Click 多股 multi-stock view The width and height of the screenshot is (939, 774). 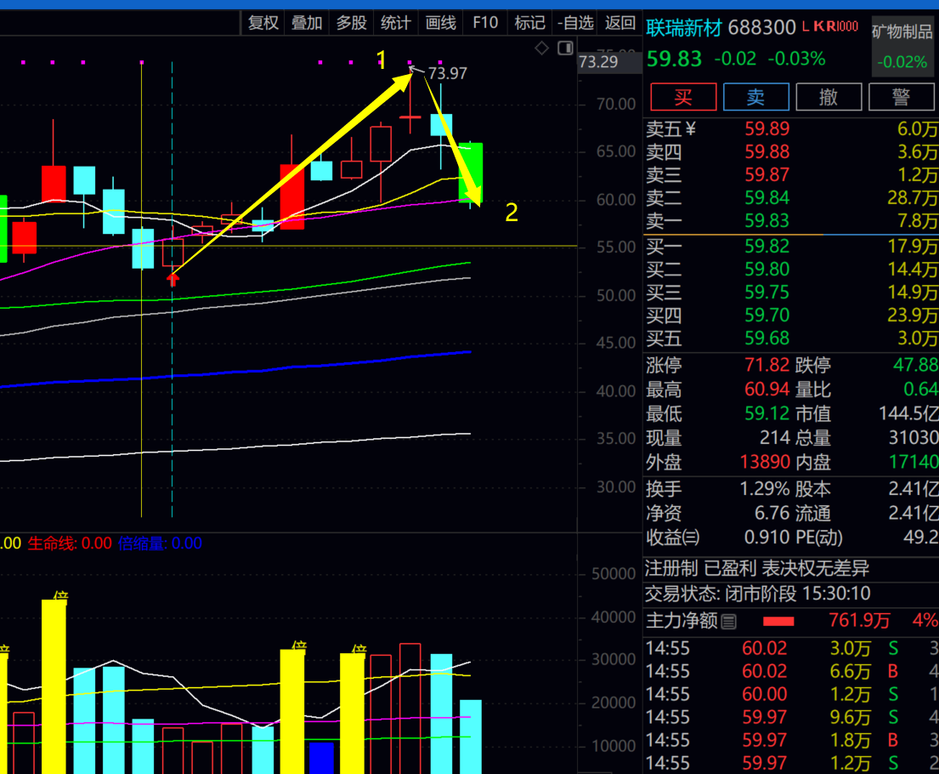tap(351, 23)
